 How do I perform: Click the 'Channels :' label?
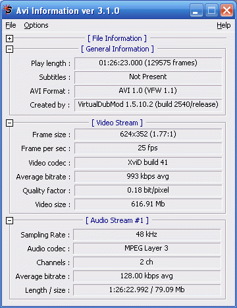point(53,262)
